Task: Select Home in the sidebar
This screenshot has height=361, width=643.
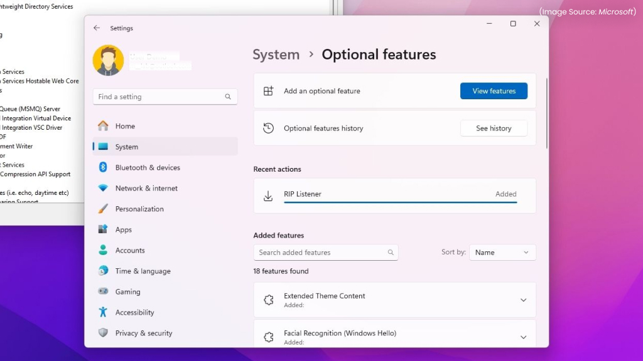Action: [125, 126]
